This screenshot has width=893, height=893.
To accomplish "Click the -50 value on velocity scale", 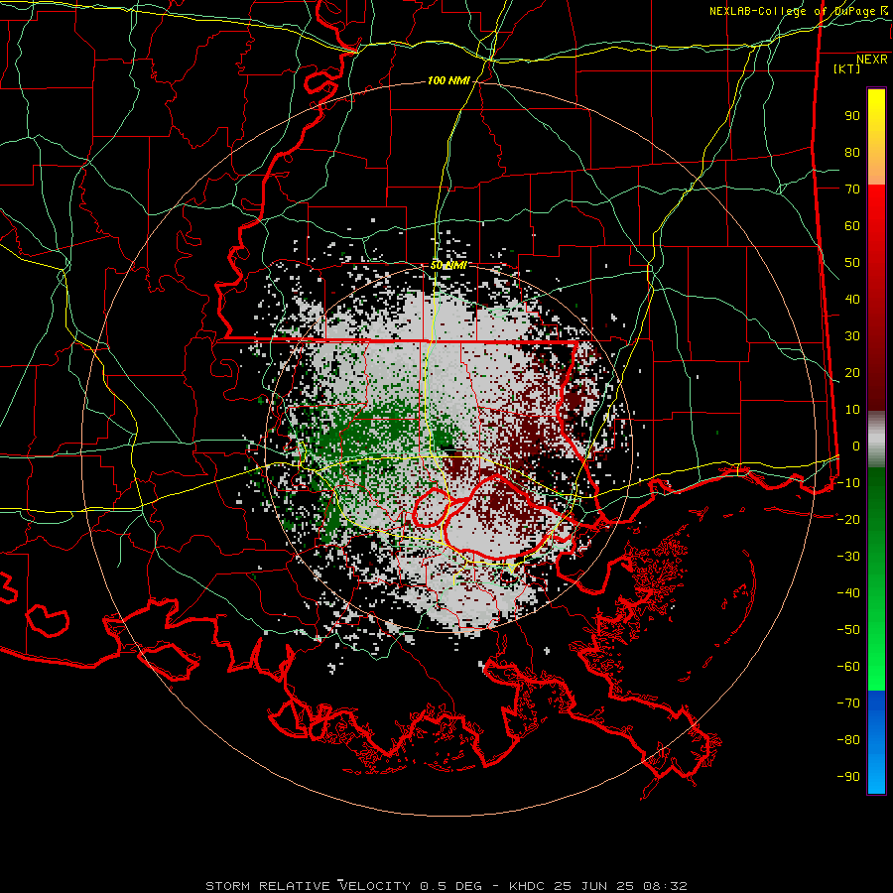I will pyautogui.click(x=848, y=630).
